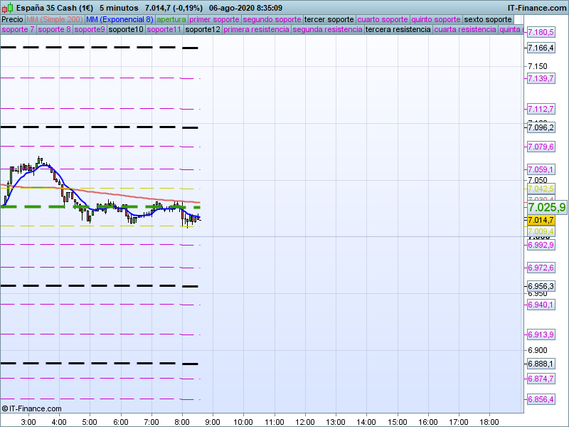The height and width of the screenshot is (427, 569).
Task: Select the MM (Simple 200) indicator label
Action: point(54,19)
